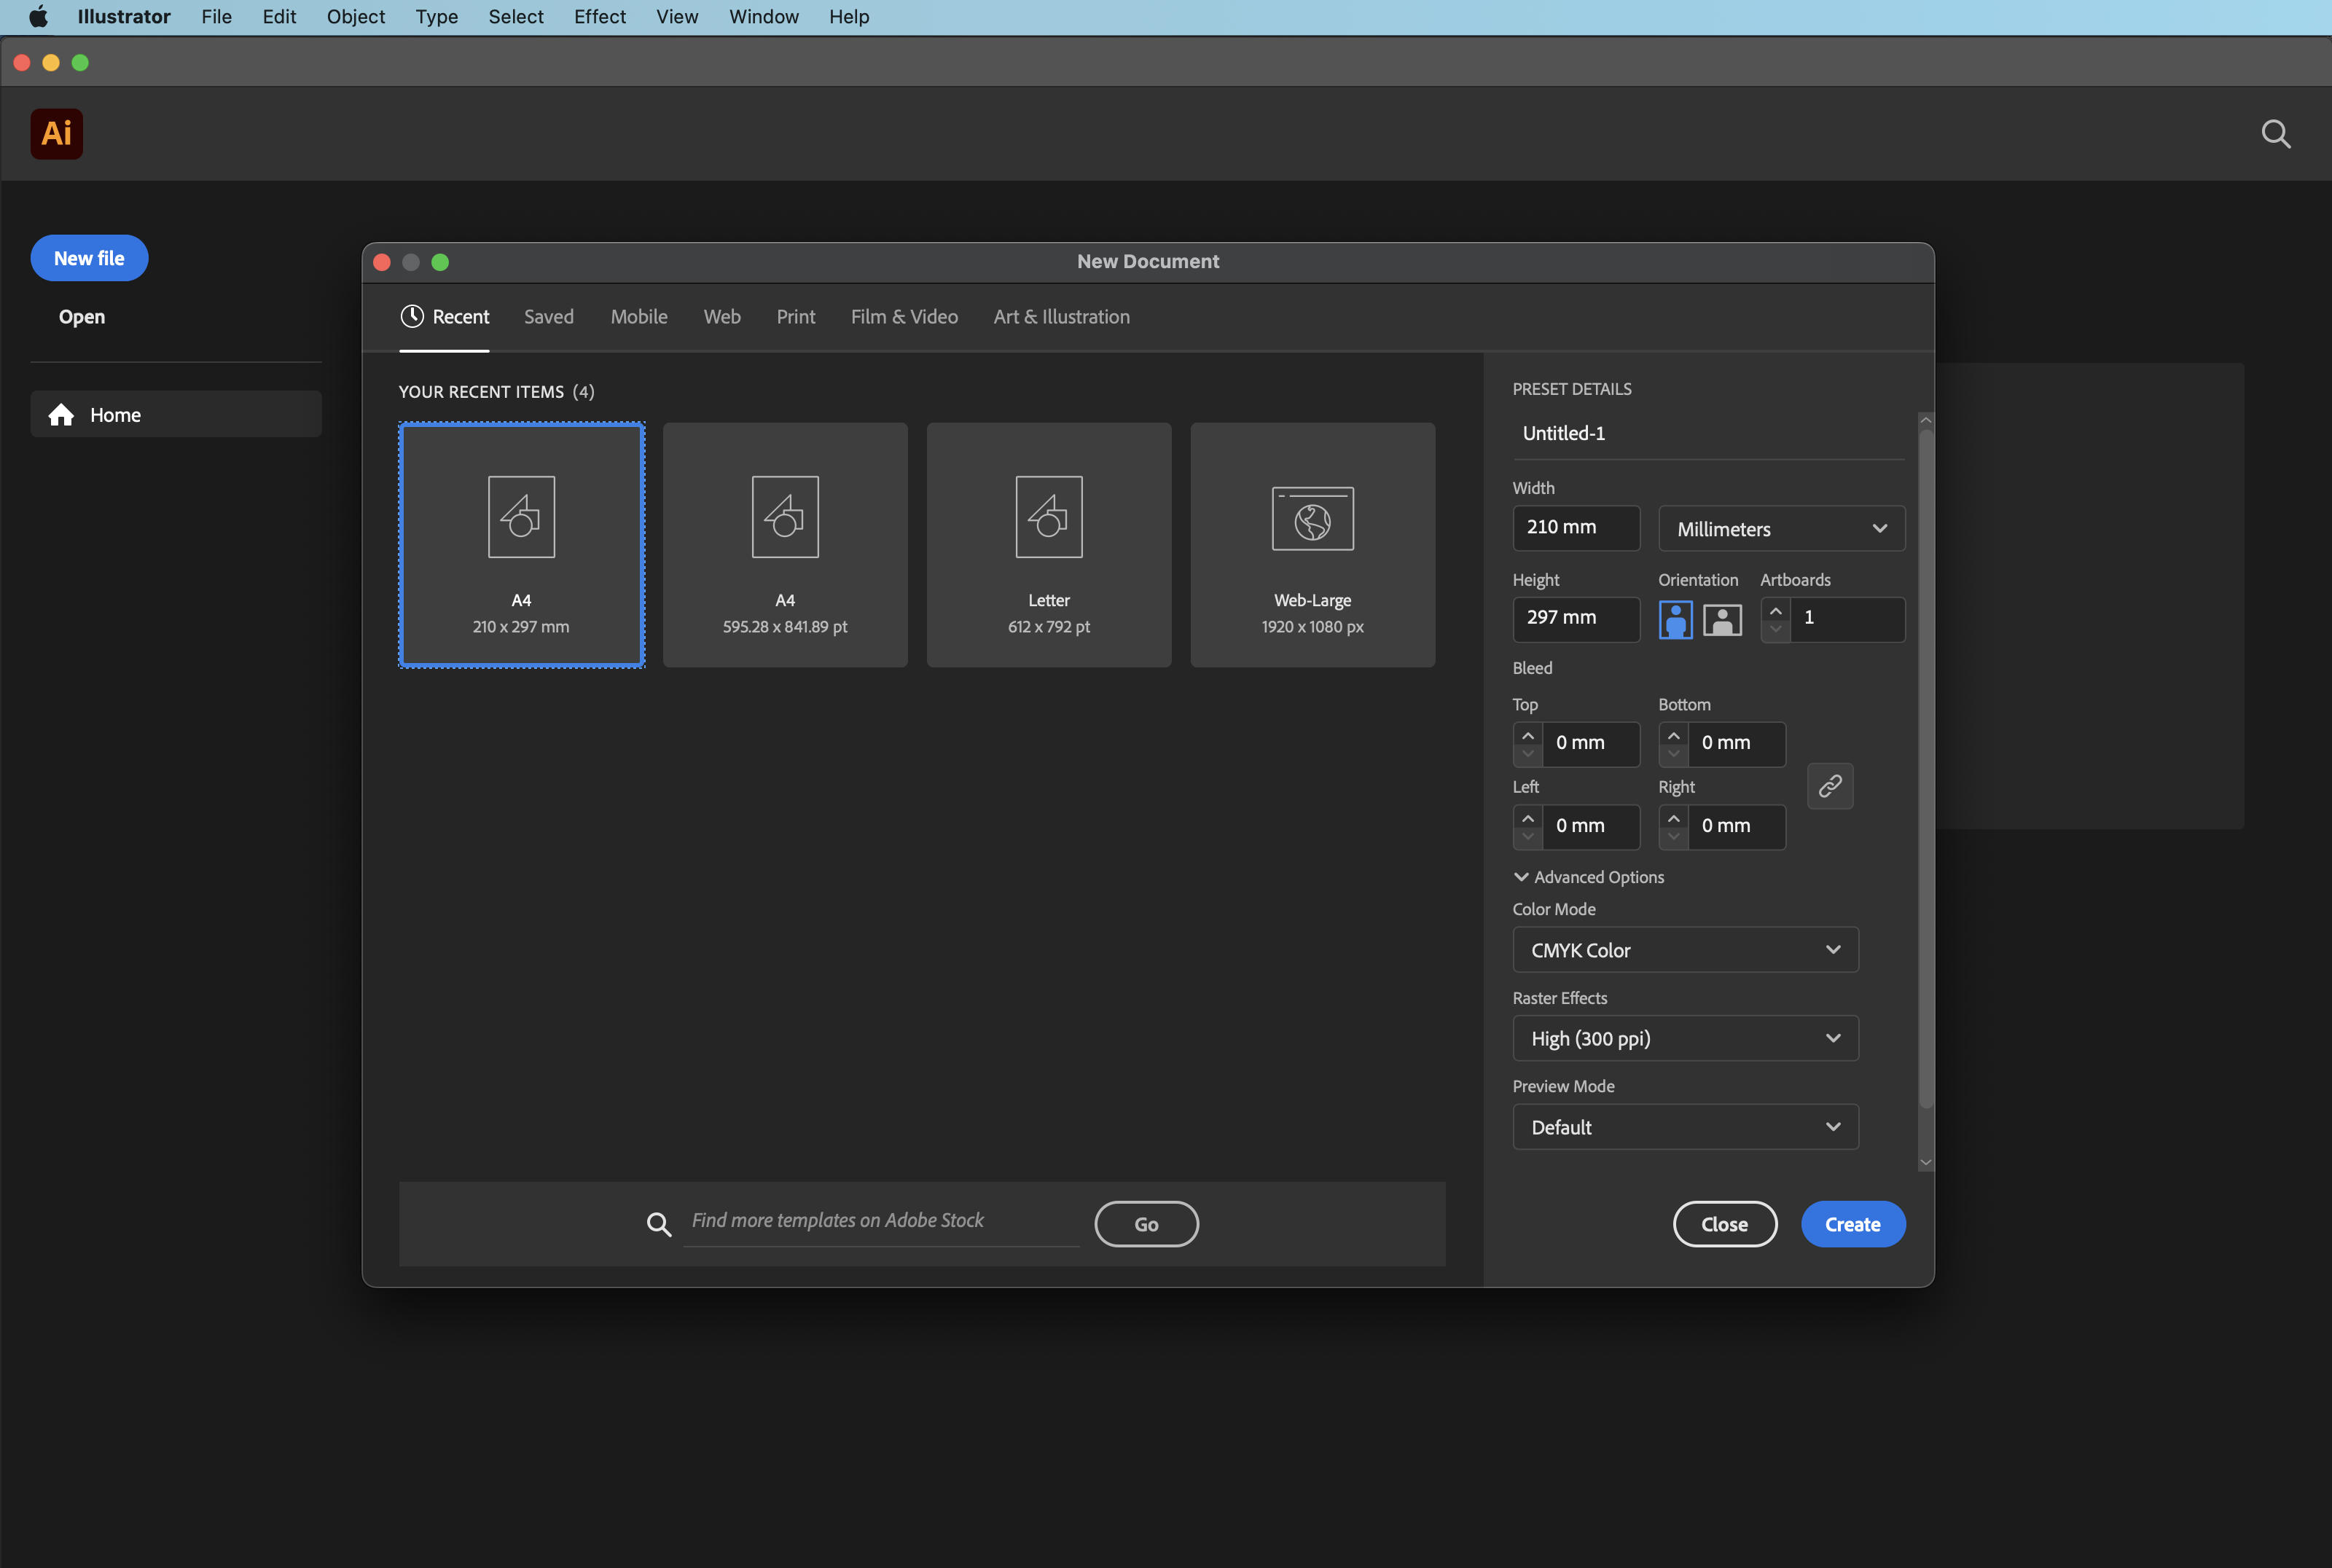Open the CMYK Color mode dropdown
The height and width of the screenshot is (1568, 2332).
1685,950
